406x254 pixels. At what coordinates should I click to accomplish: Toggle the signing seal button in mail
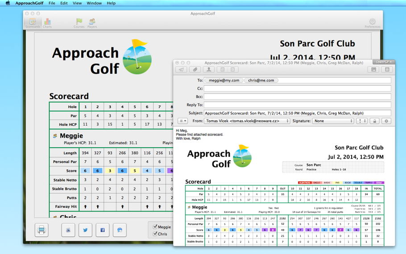[386, 121]
